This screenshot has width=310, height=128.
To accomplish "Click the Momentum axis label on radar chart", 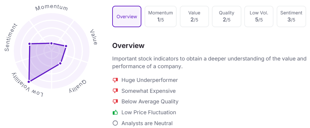I will coord(52,8).
